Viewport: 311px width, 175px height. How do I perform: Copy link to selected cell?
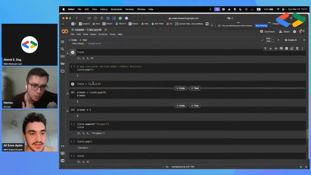click(x=276, y=49)
